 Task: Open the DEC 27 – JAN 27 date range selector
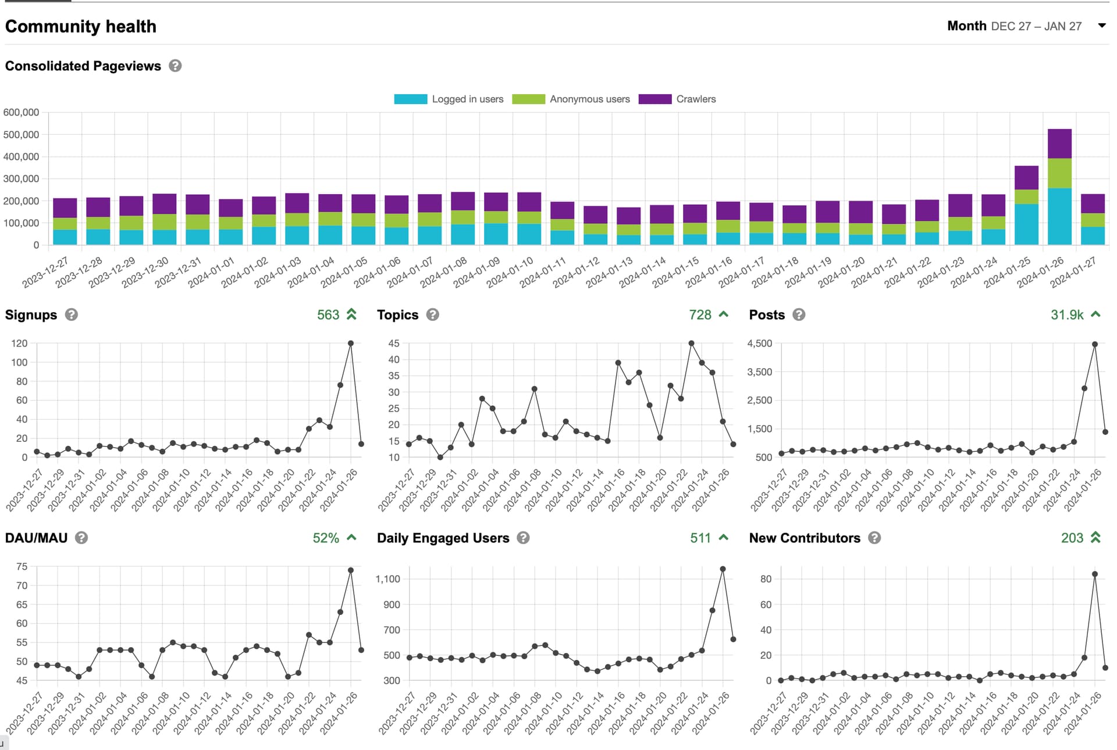coord(1036,26)
